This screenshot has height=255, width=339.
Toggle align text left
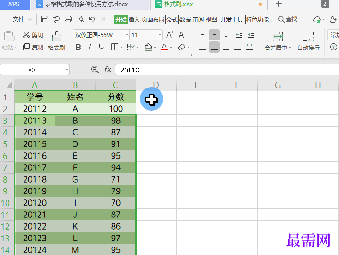point(202,47)
